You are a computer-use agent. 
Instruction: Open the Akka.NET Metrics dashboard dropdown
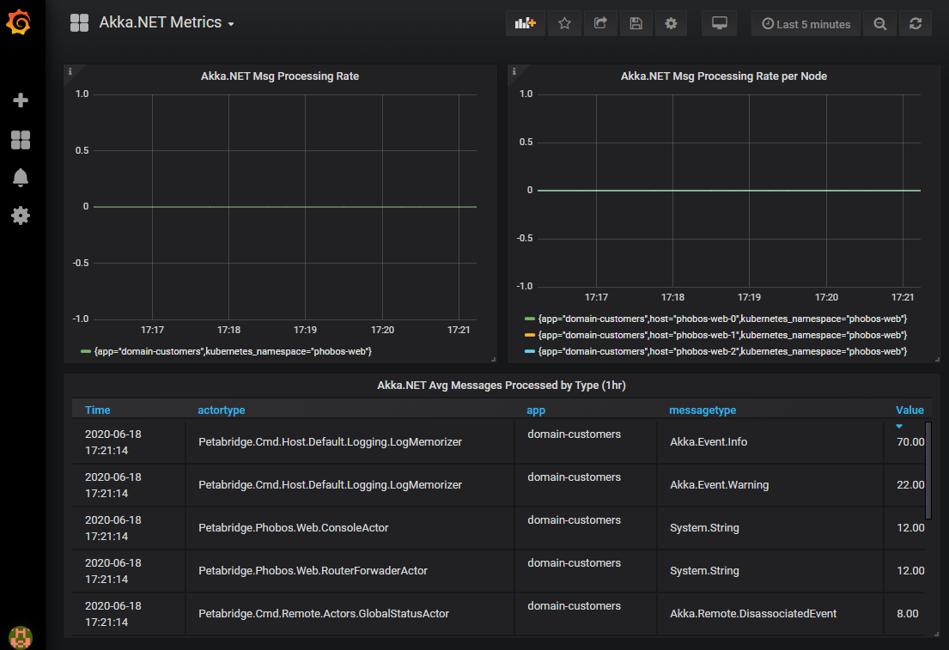pos(167,22)
